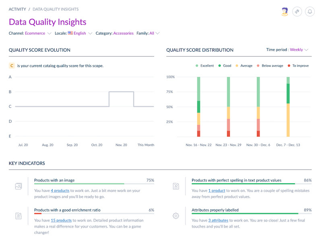
Task: Click the attributes labelled gear icon
Action: click(176, 216)
